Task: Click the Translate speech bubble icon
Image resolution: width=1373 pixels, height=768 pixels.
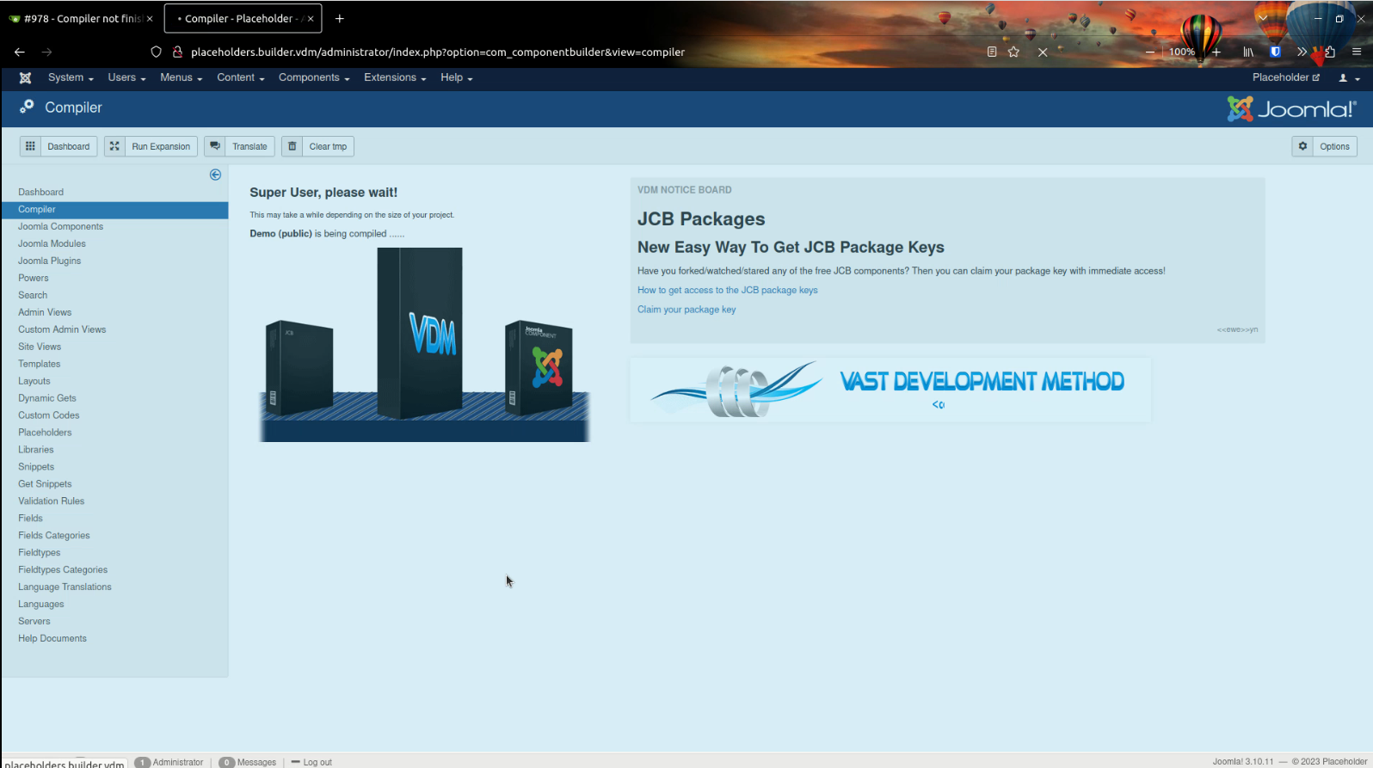Action: coord(215,146)
